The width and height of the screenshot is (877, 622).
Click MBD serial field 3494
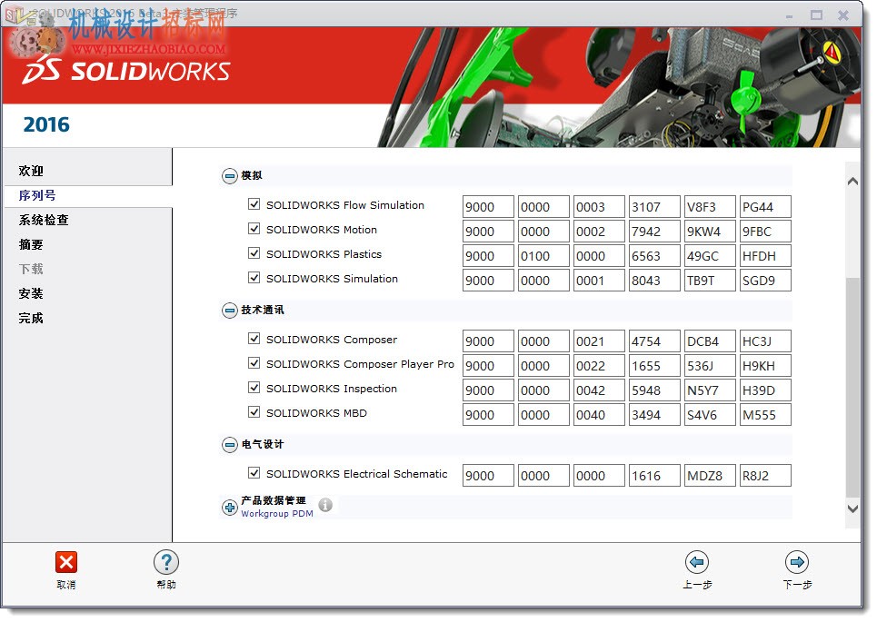coord(654,415)
